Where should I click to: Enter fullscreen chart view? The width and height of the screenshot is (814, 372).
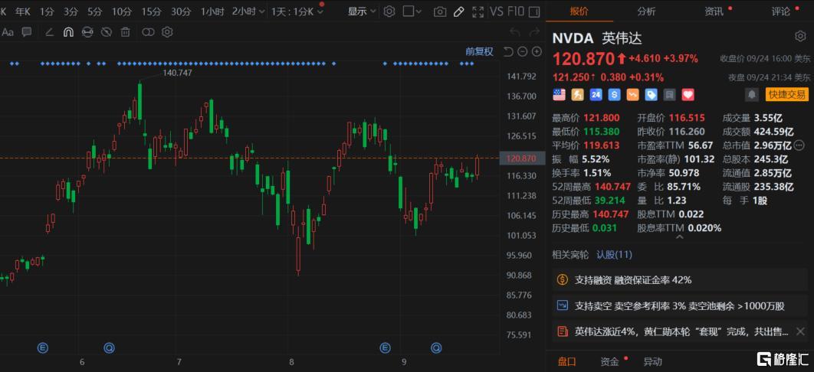pyautogui.click(x=478, y=11)
